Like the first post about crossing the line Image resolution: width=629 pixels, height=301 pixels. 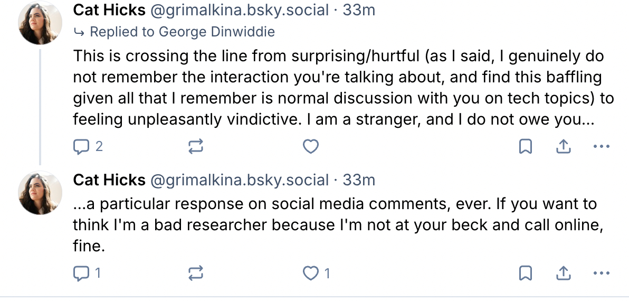tap(311, 146)
